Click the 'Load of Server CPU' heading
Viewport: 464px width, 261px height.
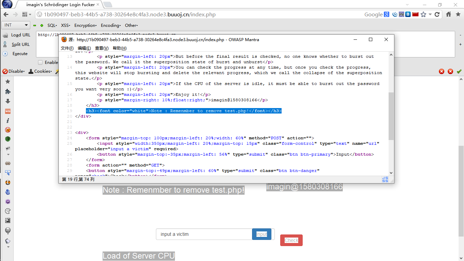[139, 256]
